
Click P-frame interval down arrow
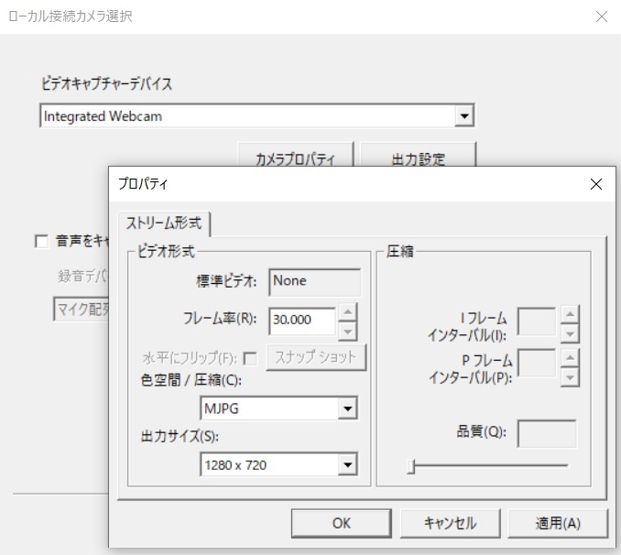(x=570, y=377)
